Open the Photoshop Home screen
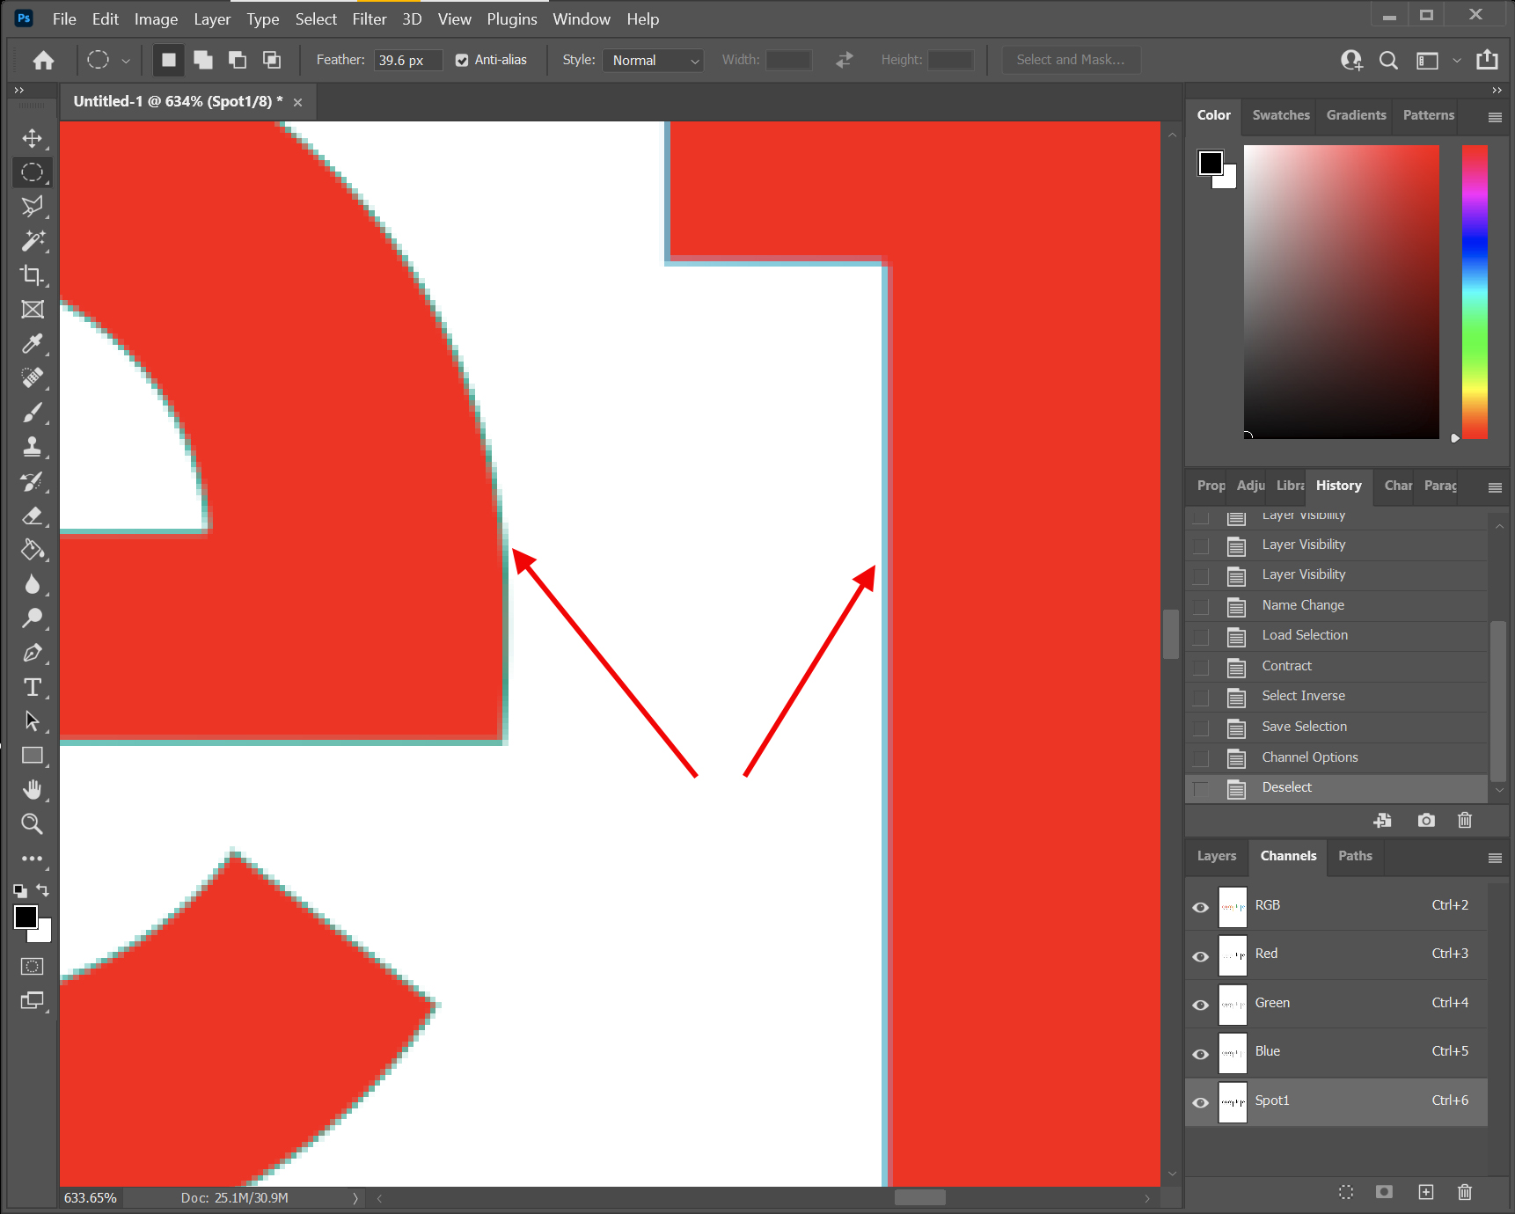Screen dimensions: 1515x1214 click(43, 60)
